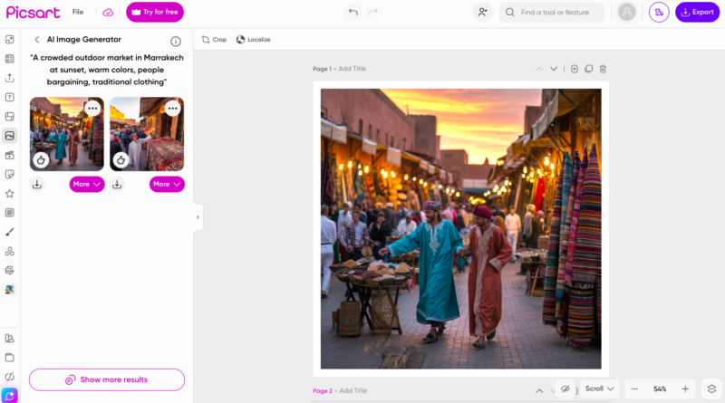The height and width of the screenshot is (403, 725).
Task: Toggle the hidden-eye visibility button
Action: [565, 389]
